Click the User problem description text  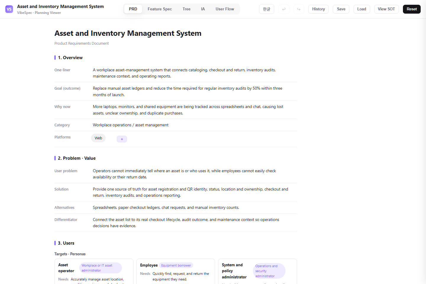184,174
